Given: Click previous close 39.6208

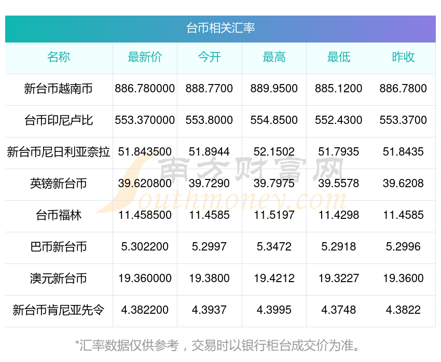Looking at the screenshot, I should coord(403,184).
